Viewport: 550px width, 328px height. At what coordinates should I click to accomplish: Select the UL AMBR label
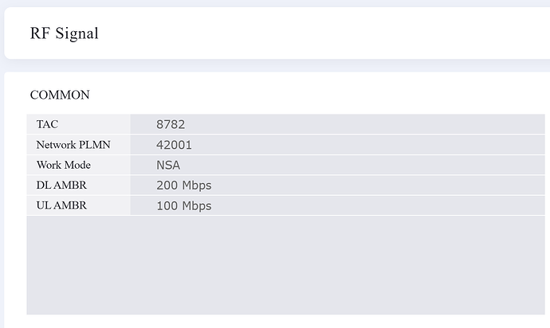pos(61,205)
